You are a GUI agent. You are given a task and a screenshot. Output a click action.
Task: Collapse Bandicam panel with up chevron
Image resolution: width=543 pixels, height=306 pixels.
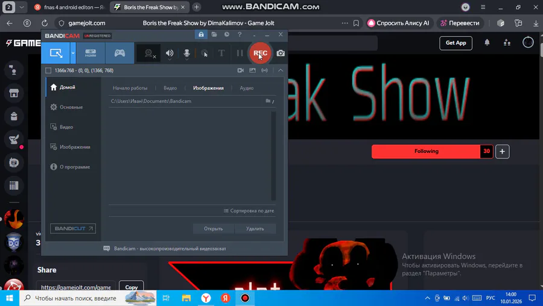click(x=281, y=70)
